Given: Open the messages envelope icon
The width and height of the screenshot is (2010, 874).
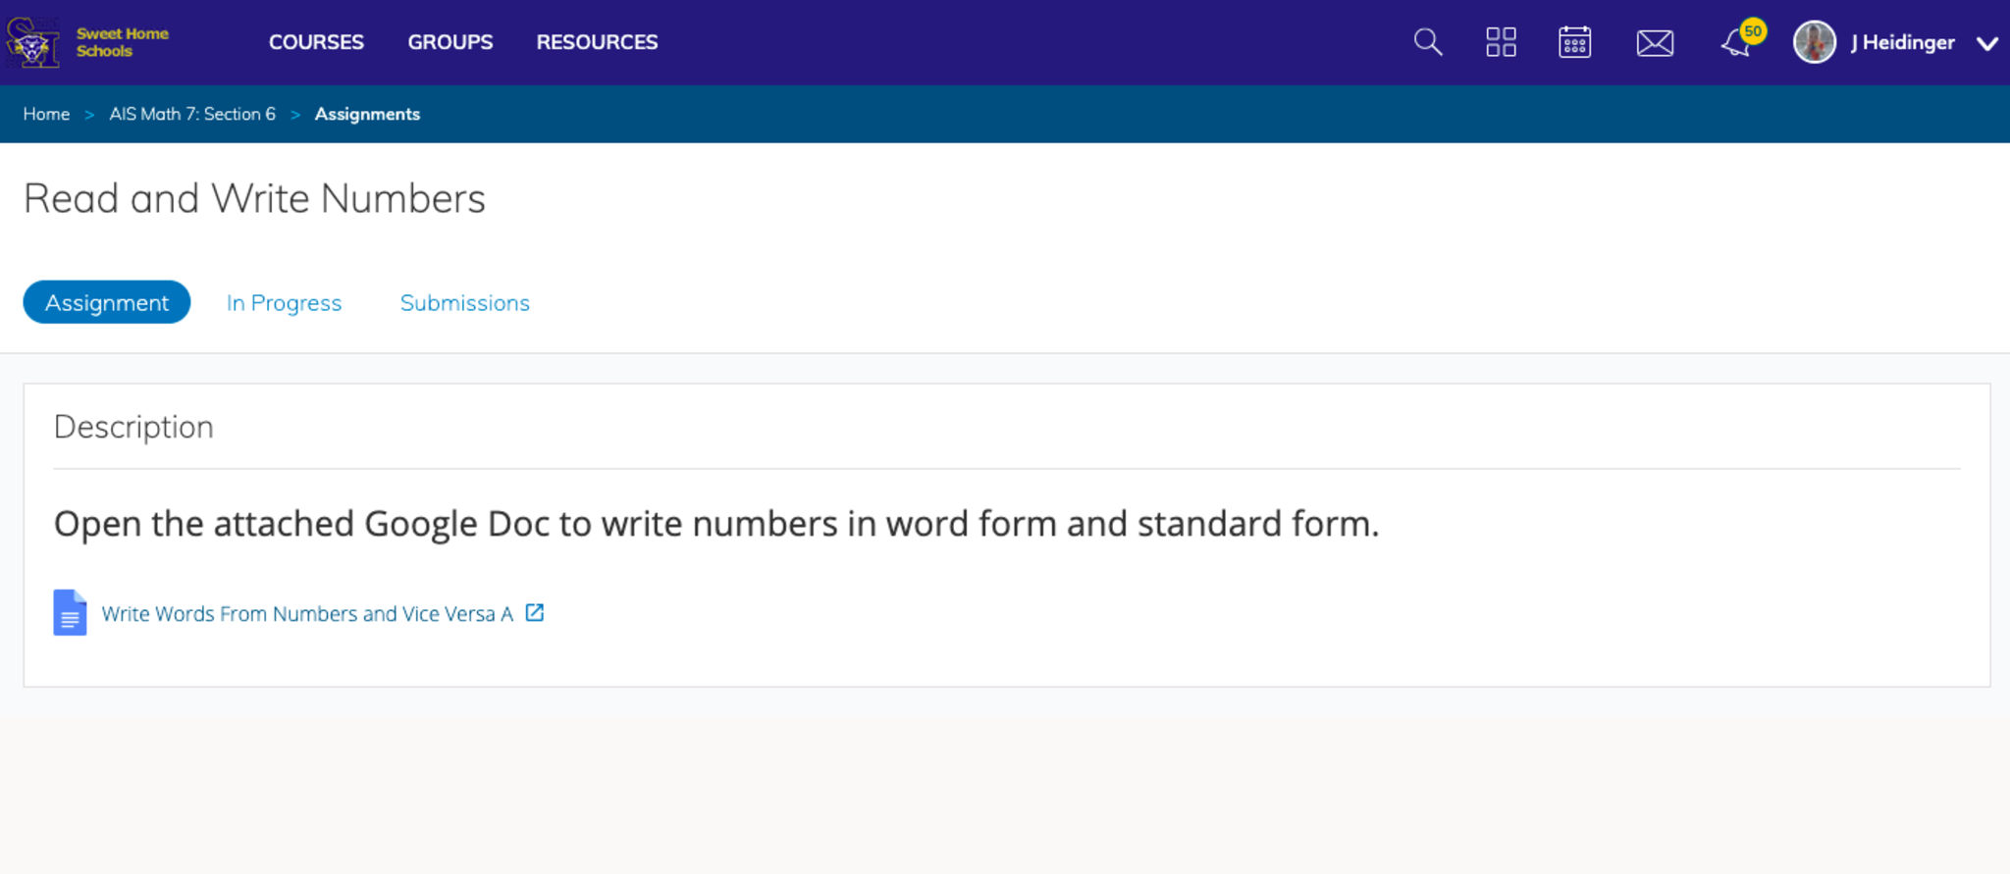Looking at the screenshot, I should click(x=1655, y=43).
